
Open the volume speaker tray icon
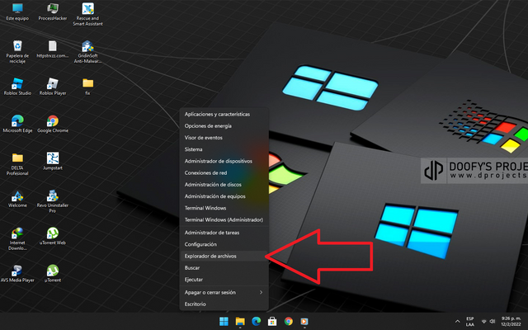point(493,322)
